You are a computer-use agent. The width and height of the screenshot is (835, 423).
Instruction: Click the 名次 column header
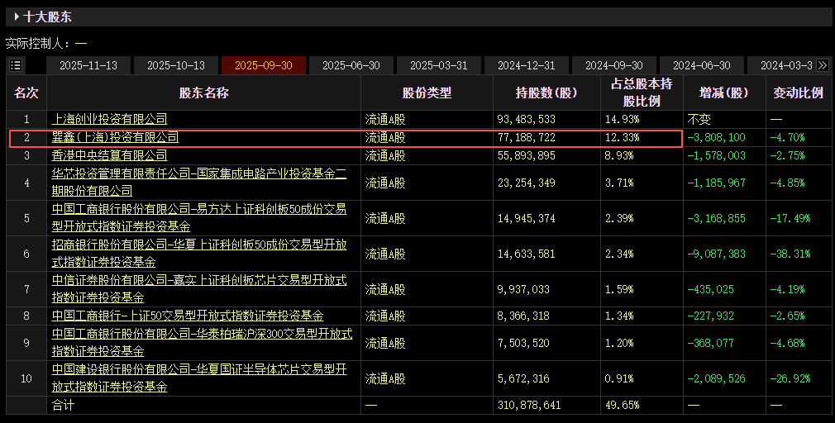[26, 93]
